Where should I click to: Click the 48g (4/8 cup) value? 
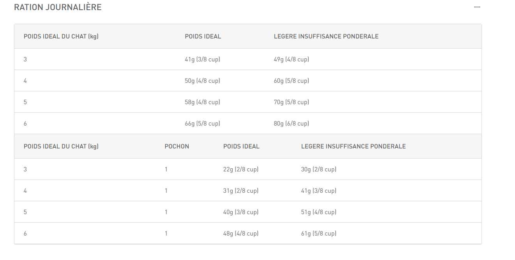tap(241, 234)
